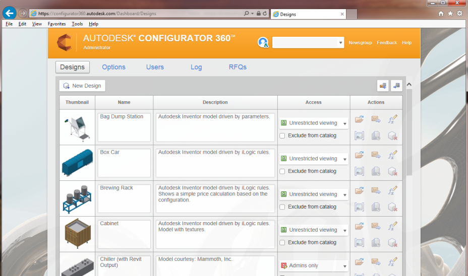Switch to the Designs tab

click(x=73, y=67)
